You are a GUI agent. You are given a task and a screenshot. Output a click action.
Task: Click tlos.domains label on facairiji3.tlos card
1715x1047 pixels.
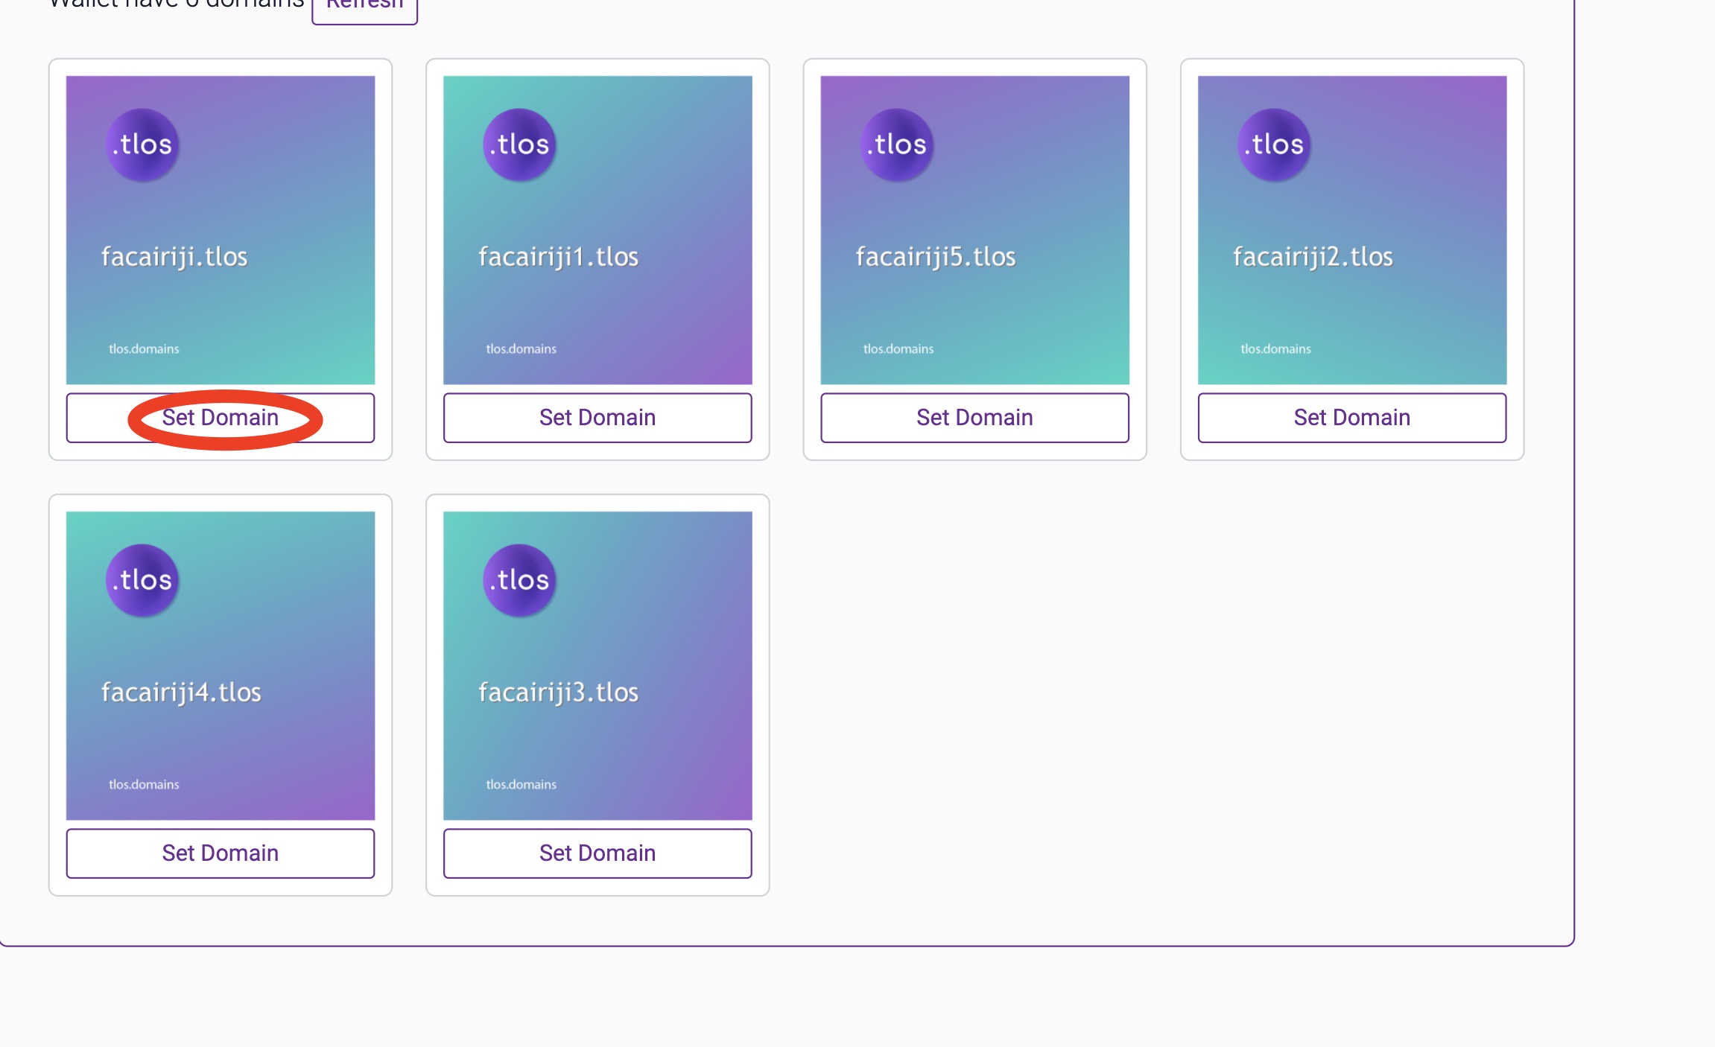pyautogui.click(x=521, y=784)
